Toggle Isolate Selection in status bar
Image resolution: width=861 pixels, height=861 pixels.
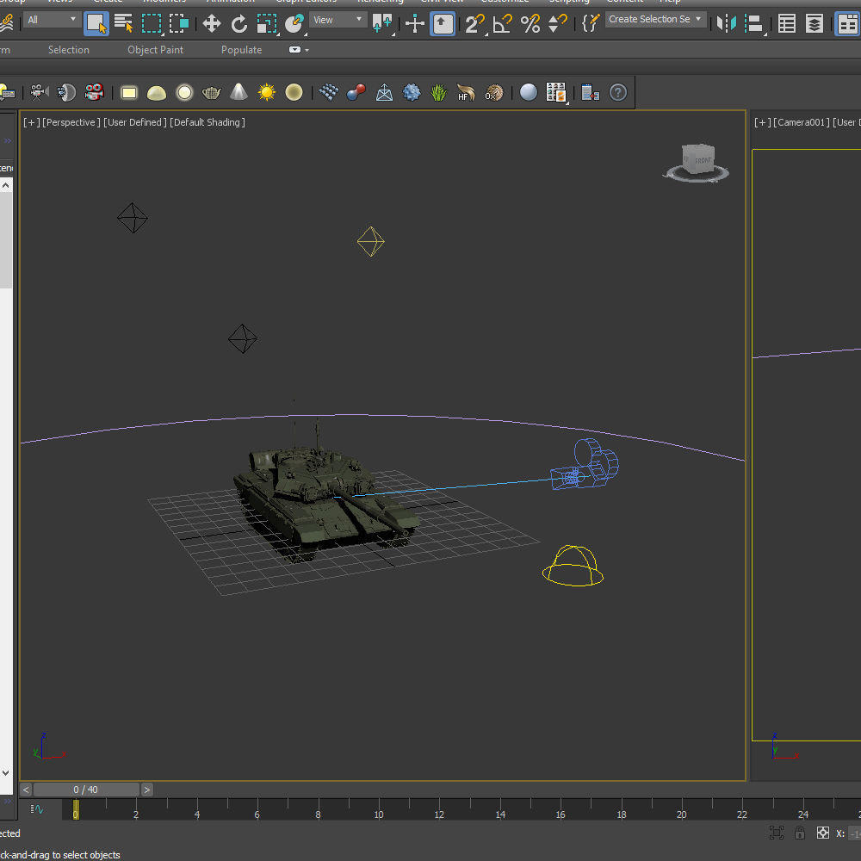[x=776, y=833]
